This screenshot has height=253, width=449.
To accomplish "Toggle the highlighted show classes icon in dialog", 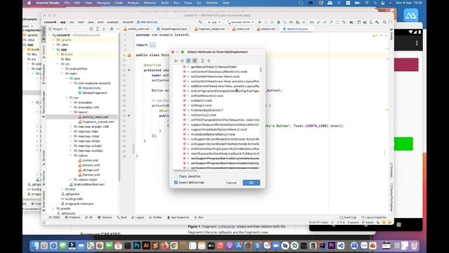I will pos(189,61).
